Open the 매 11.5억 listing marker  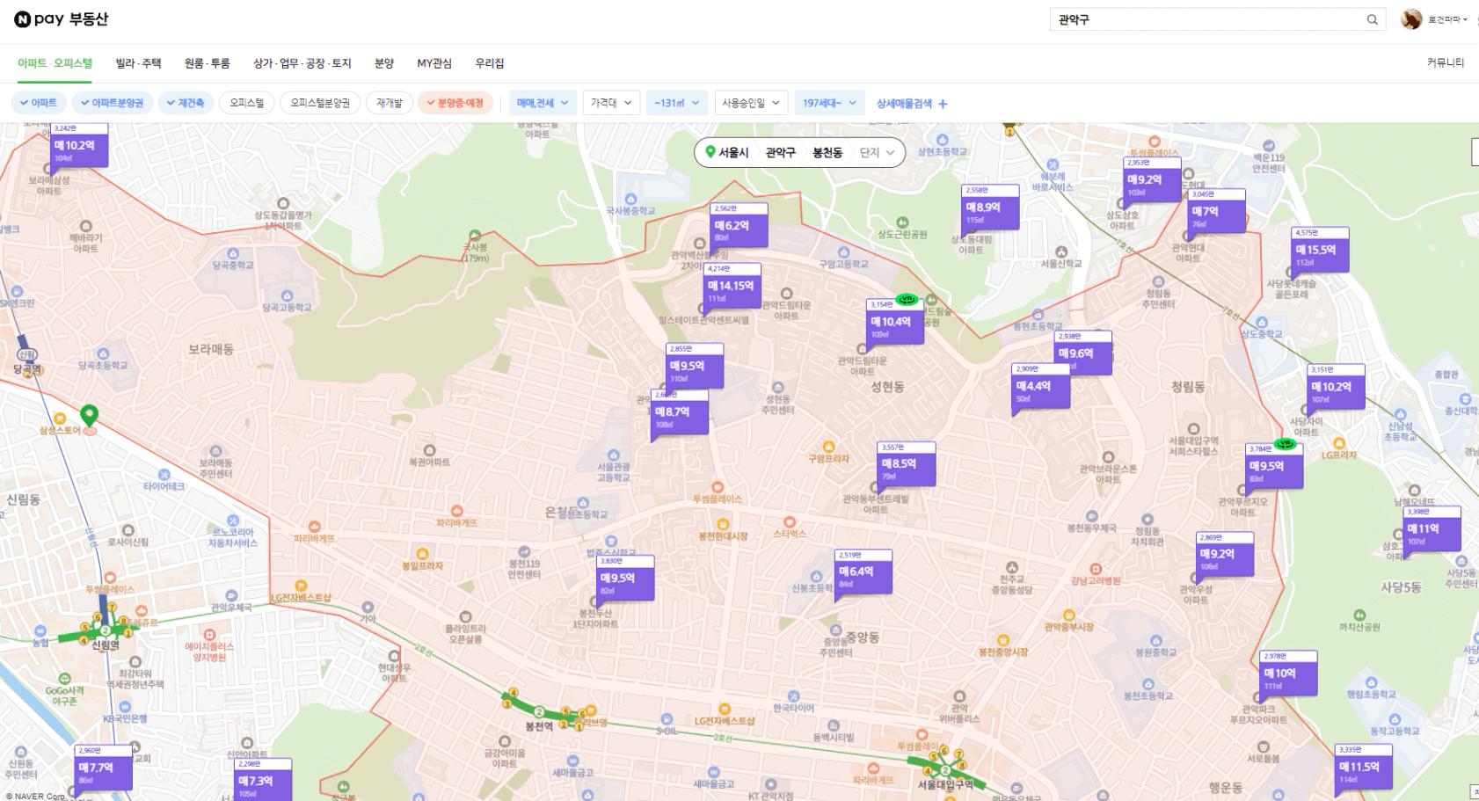tap(1362, 768)
